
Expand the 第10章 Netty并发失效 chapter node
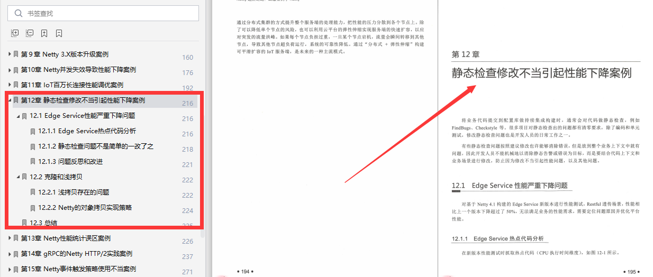point(10,70)
